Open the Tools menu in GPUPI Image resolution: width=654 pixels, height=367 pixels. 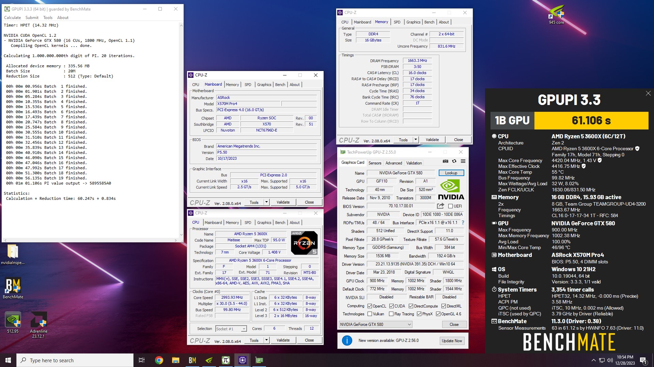tap(48, 18)
